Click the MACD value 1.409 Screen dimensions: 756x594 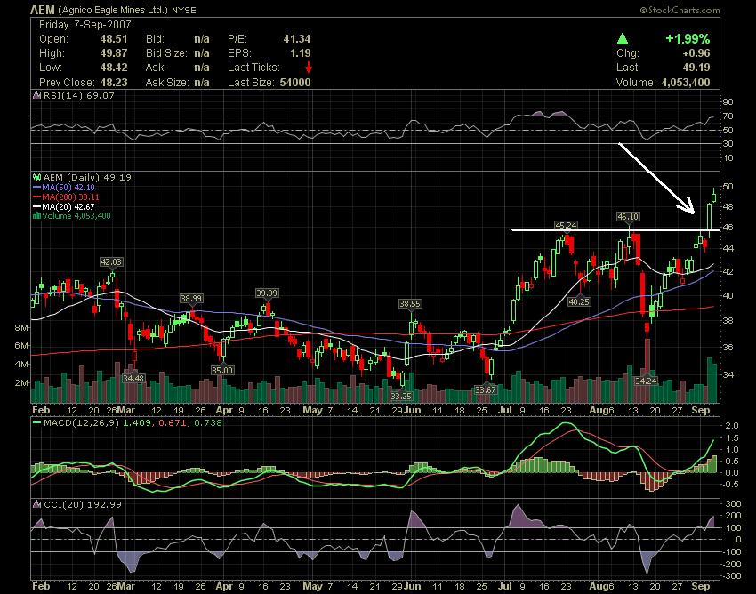click(136, 423)
